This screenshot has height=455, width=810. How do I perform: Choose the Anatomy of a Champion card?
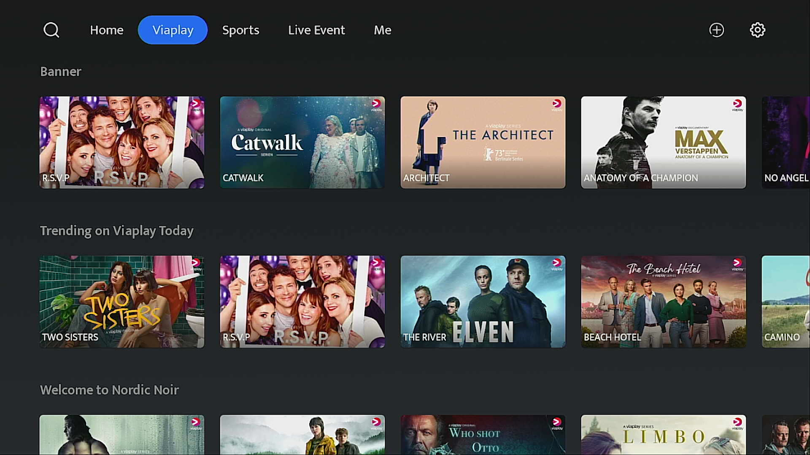(664, 142)
